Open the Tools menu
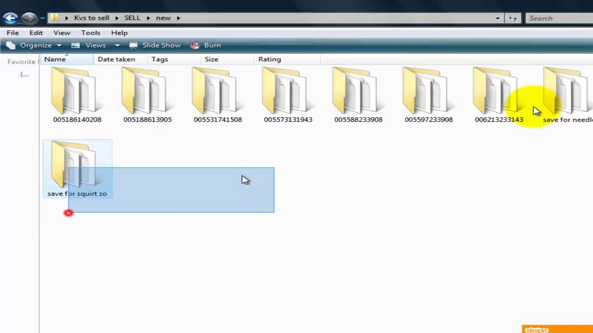 coord(91,33)
